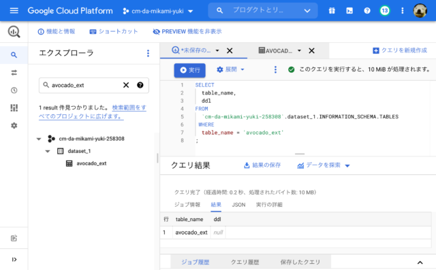Click link to broaden search to all projects
Viewport: 436px width, 270px height.
point(93,112)
